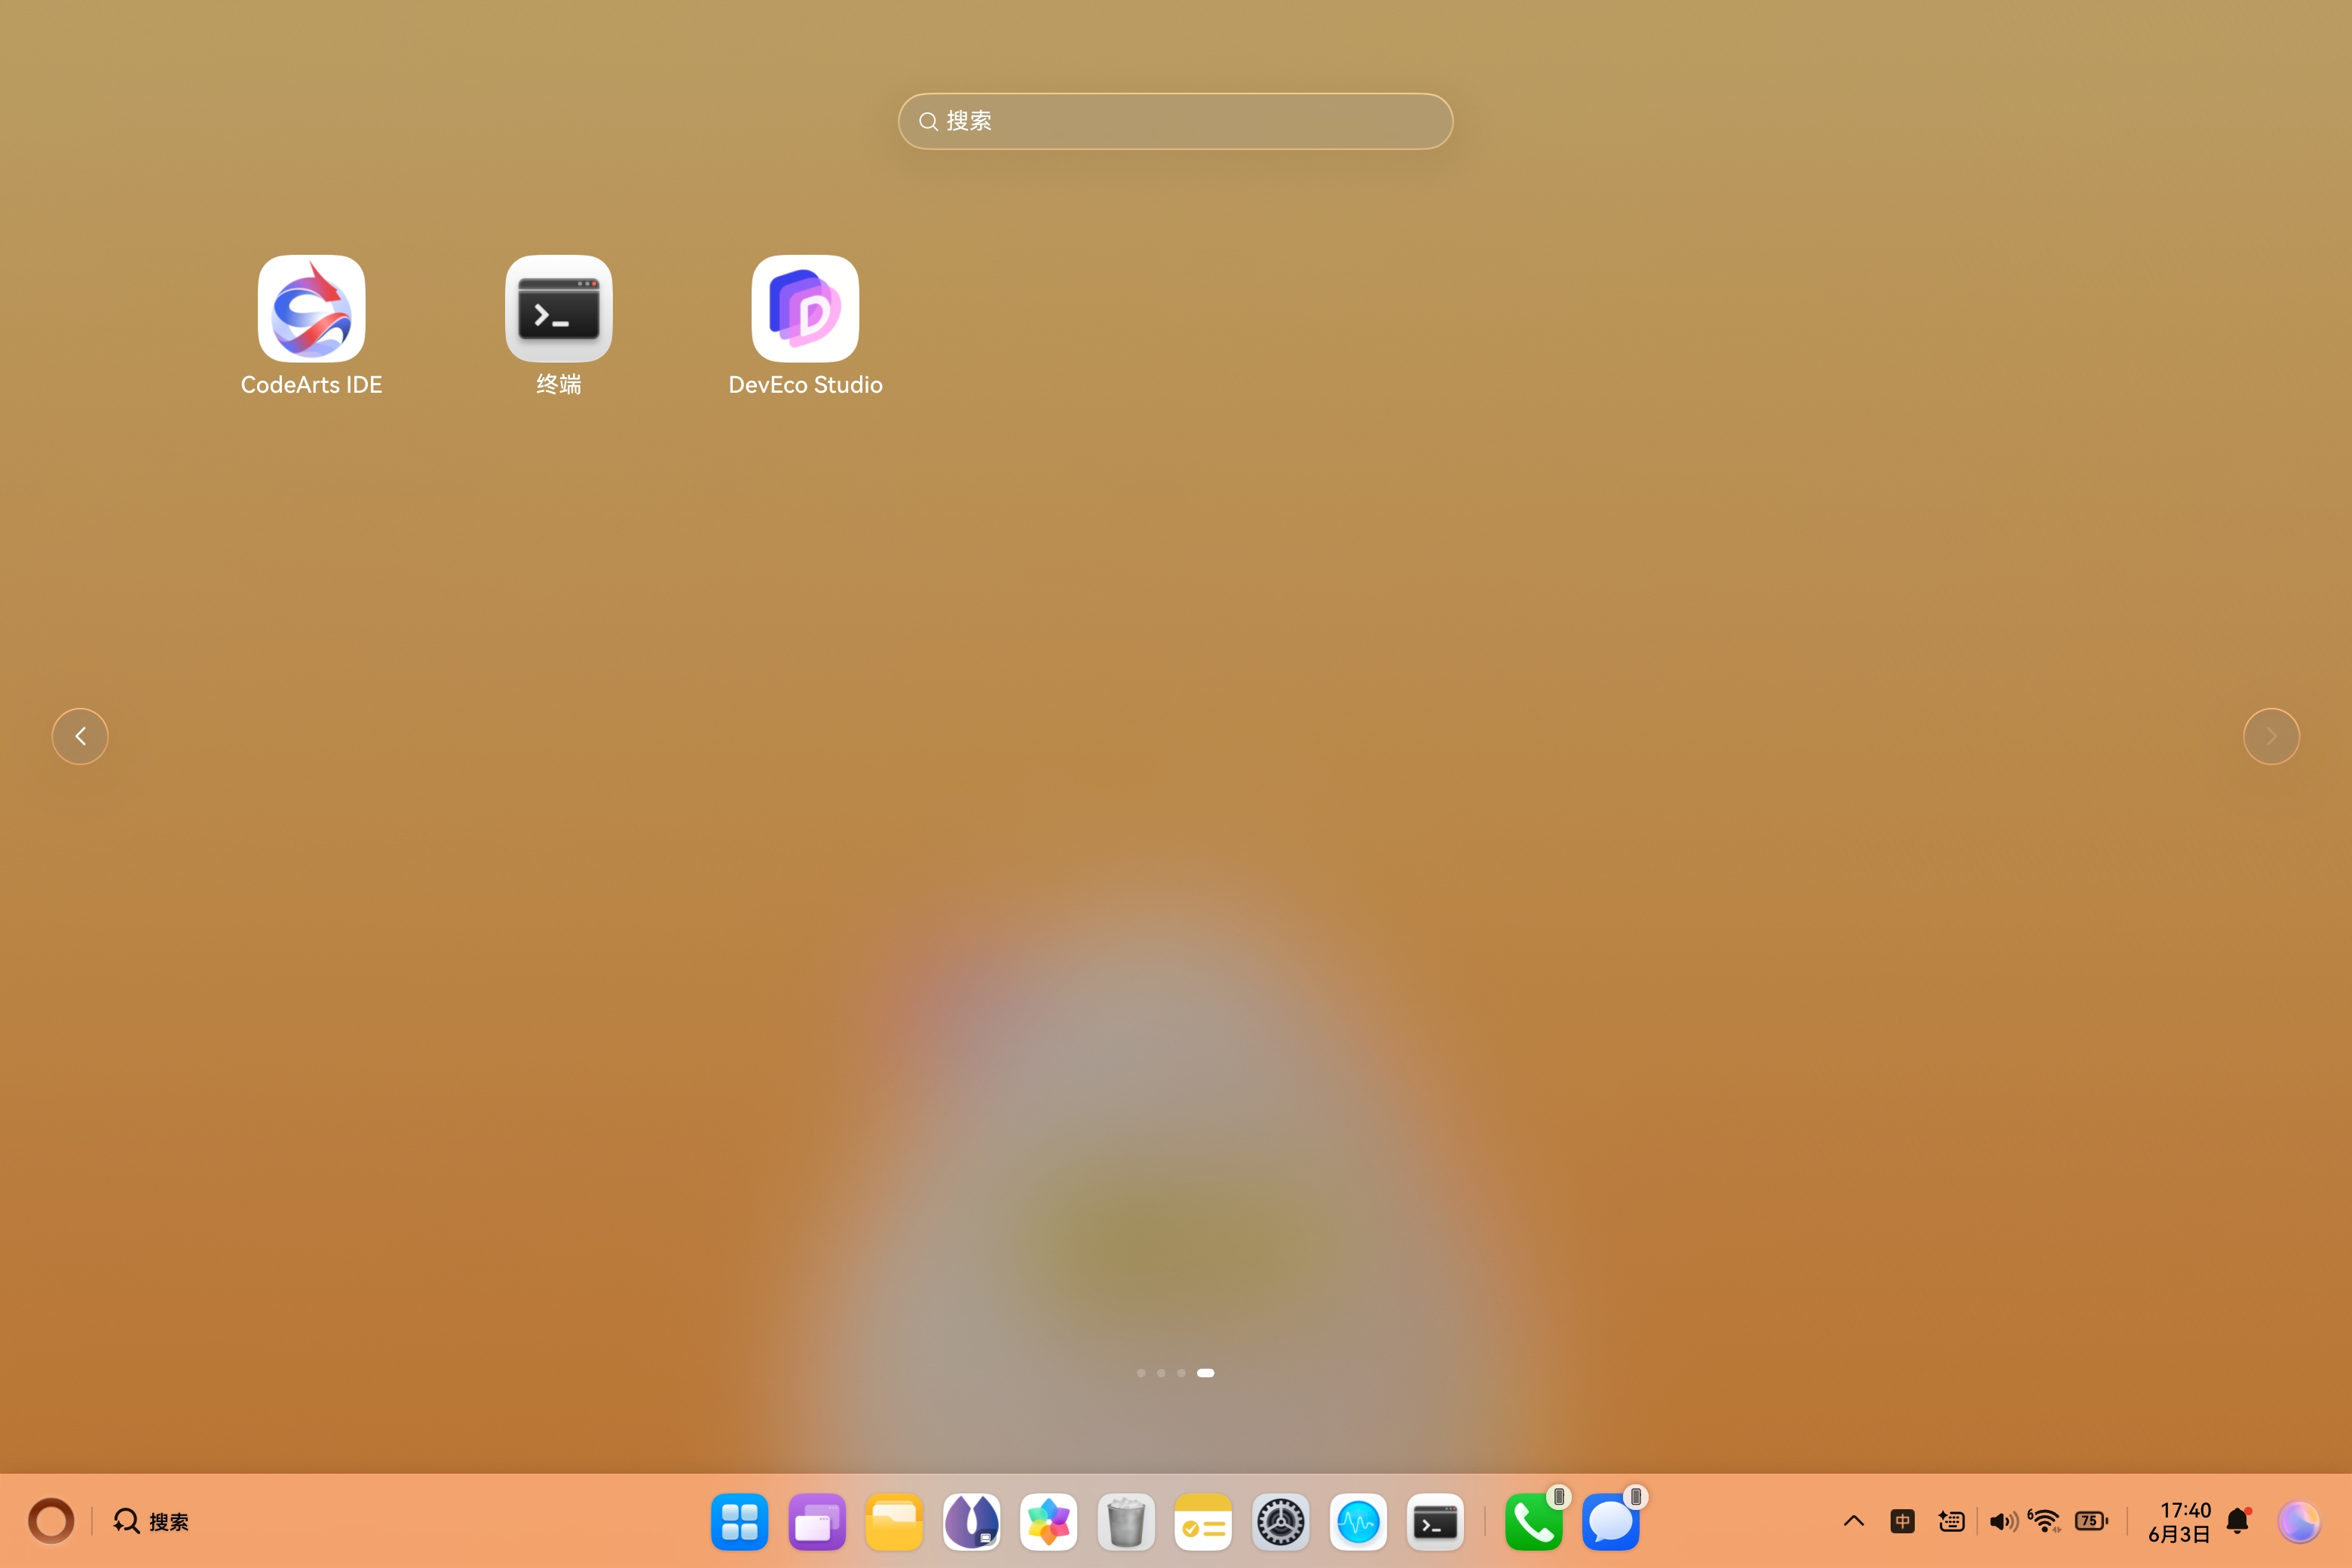This screenshot has height=1568, width=2352.
Task: Open the purple multi-window icon in the dock
Action: (x=816, y=1522)
